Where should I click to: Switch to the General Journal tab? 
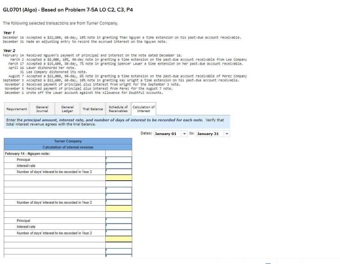point(42,109)
